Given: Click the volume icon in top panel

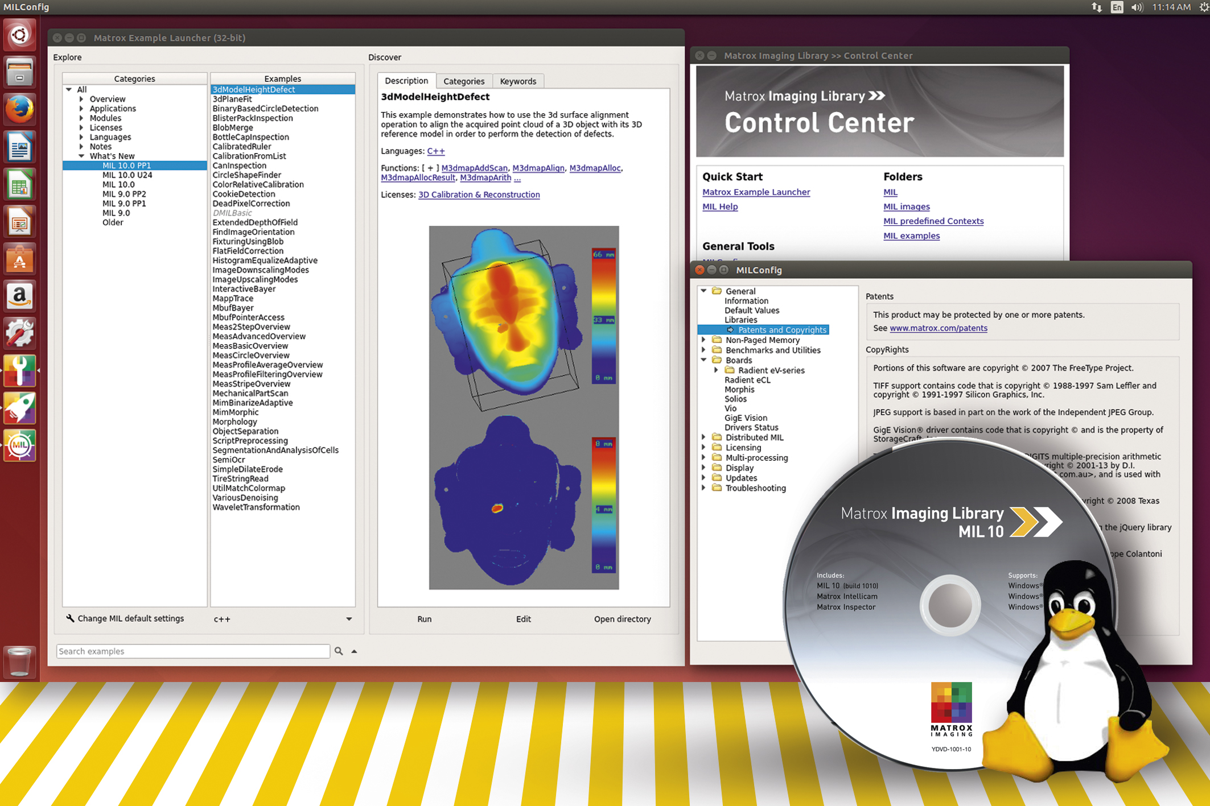Looking at the screenshot, I should [1137, 7].
